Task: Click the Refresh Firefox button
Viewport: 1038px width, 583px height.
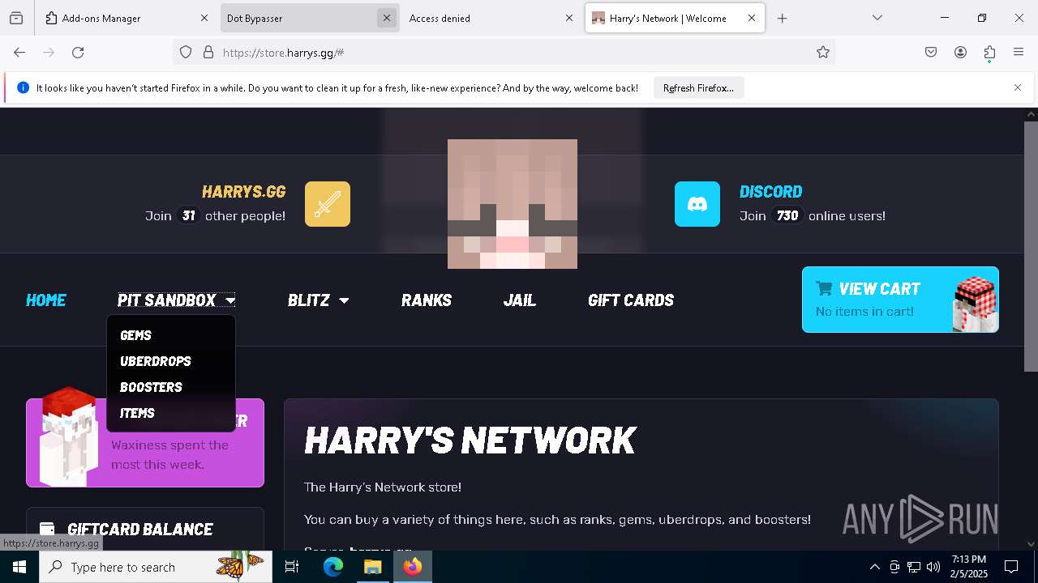Action: click(698, 87)
